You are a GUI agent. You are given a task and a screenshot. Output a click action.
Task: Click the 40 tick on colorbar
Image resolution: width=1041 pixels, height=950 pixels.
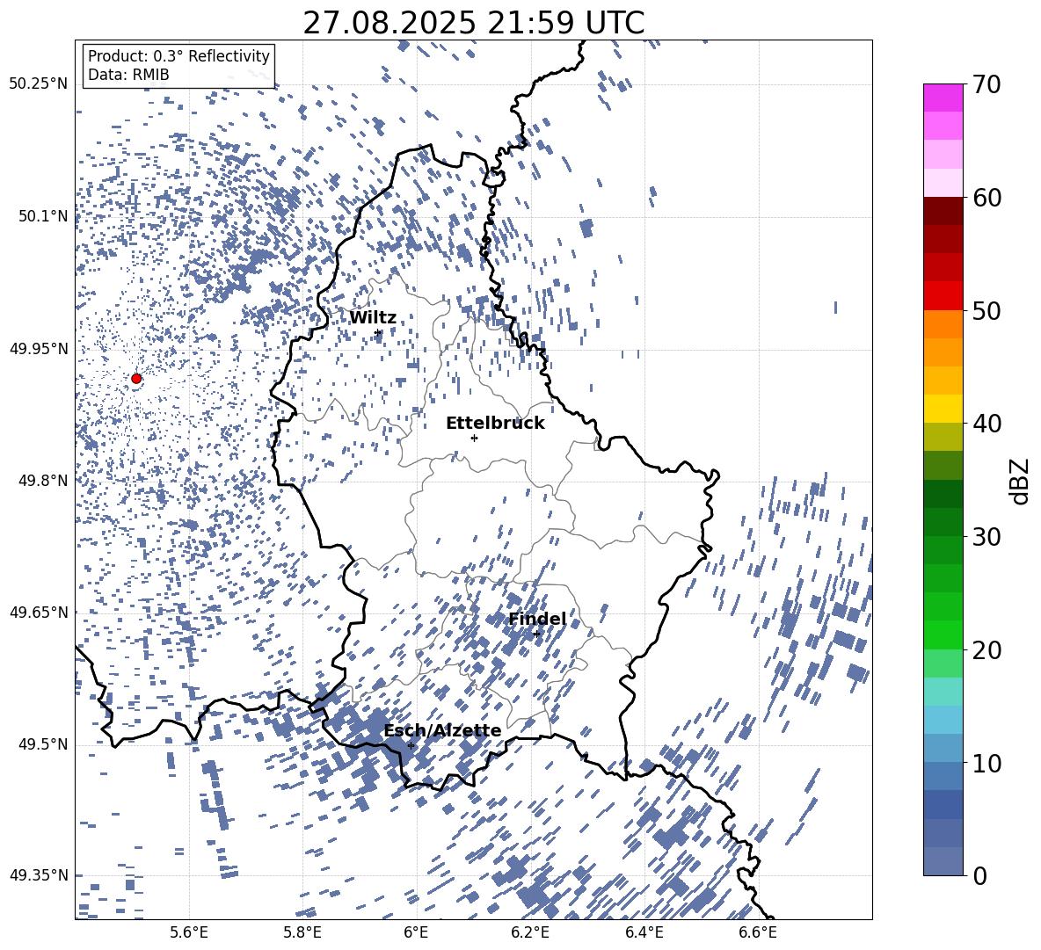tap(987, 424)
